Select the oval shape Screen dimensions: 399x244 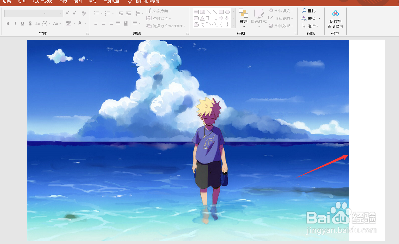point(227,12)
